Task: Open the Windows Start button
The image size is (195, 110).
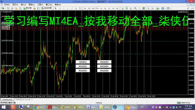Action: 3,107
